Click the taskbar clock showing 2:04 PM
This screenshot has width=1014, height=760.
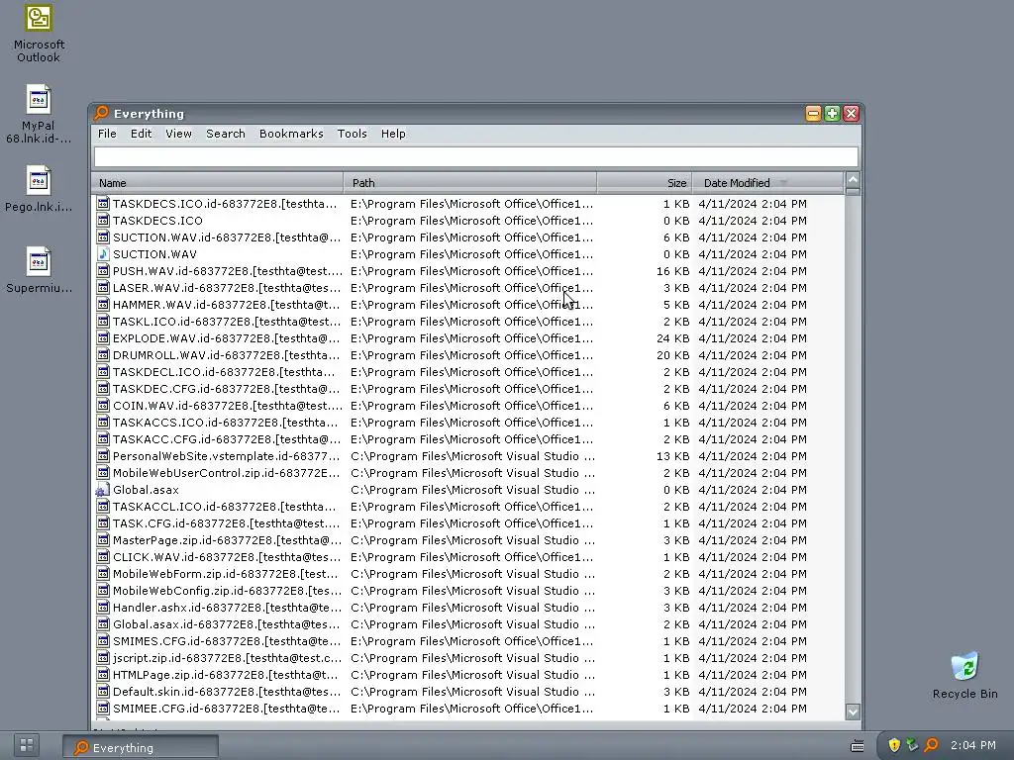click(972, 745)
